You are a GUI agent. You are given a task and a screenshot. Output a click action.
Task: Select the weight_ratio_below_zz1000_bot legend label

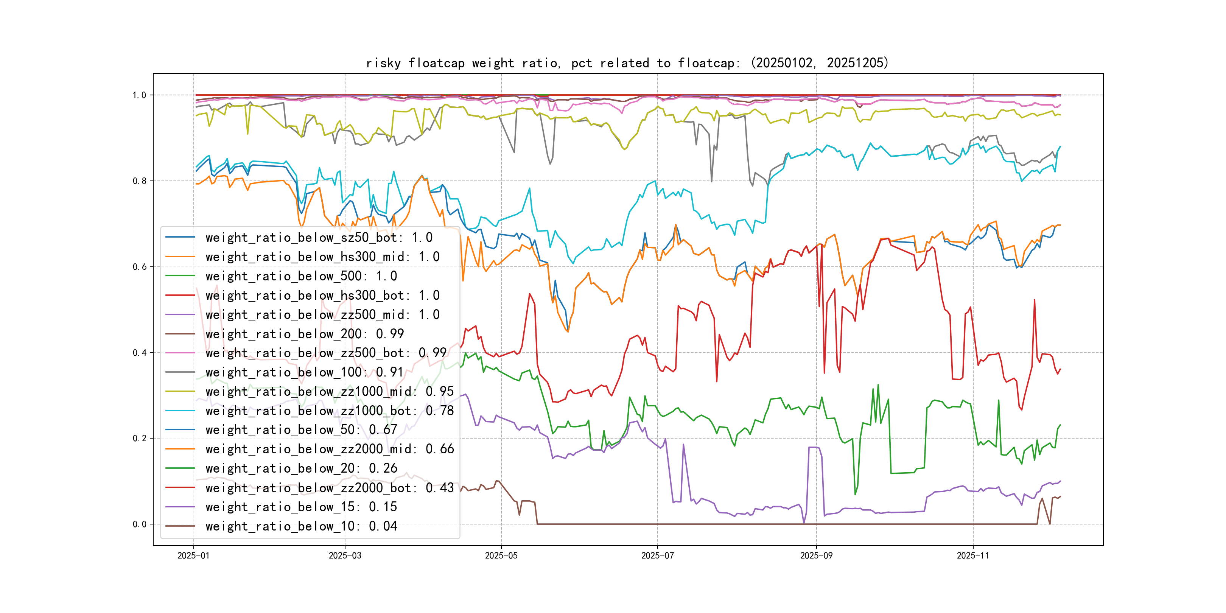pos(329,411)
